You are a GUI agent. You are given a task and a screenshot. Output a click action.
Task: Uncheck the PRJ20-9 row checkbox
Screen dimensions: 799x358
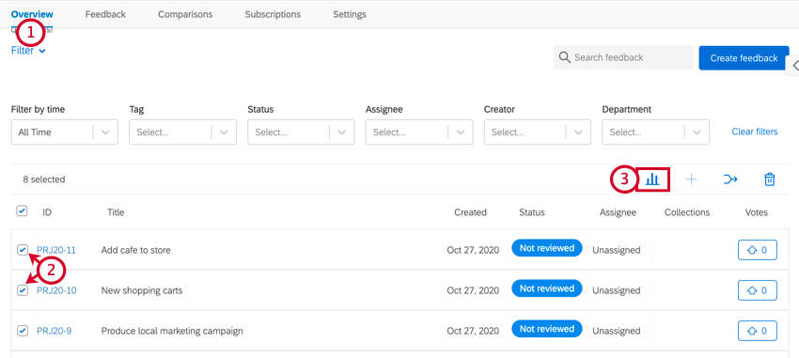click(x=23, y=331)
